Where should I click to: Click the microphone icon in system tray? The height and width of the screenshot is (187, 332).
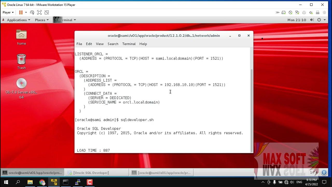pos(274,182)
